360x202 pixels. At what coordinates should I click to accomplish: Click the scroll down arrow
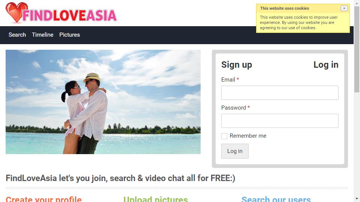point(357,199)
